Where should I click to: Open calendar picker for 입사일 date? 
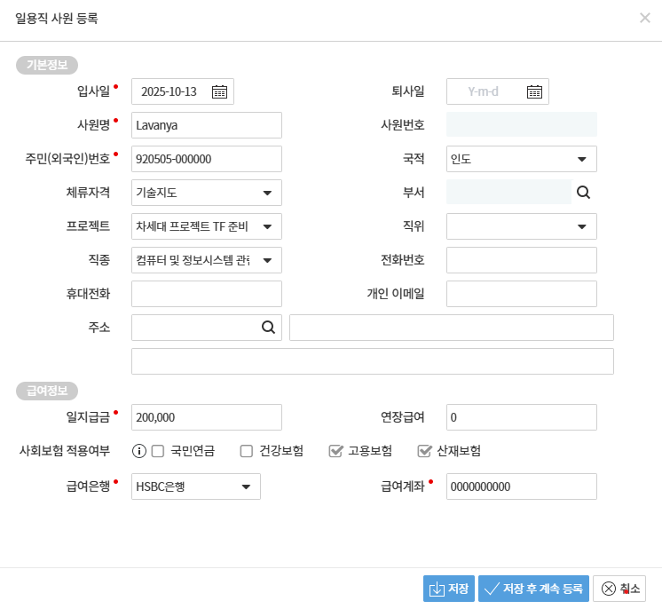pyautogui.click(x=220, y=91)
